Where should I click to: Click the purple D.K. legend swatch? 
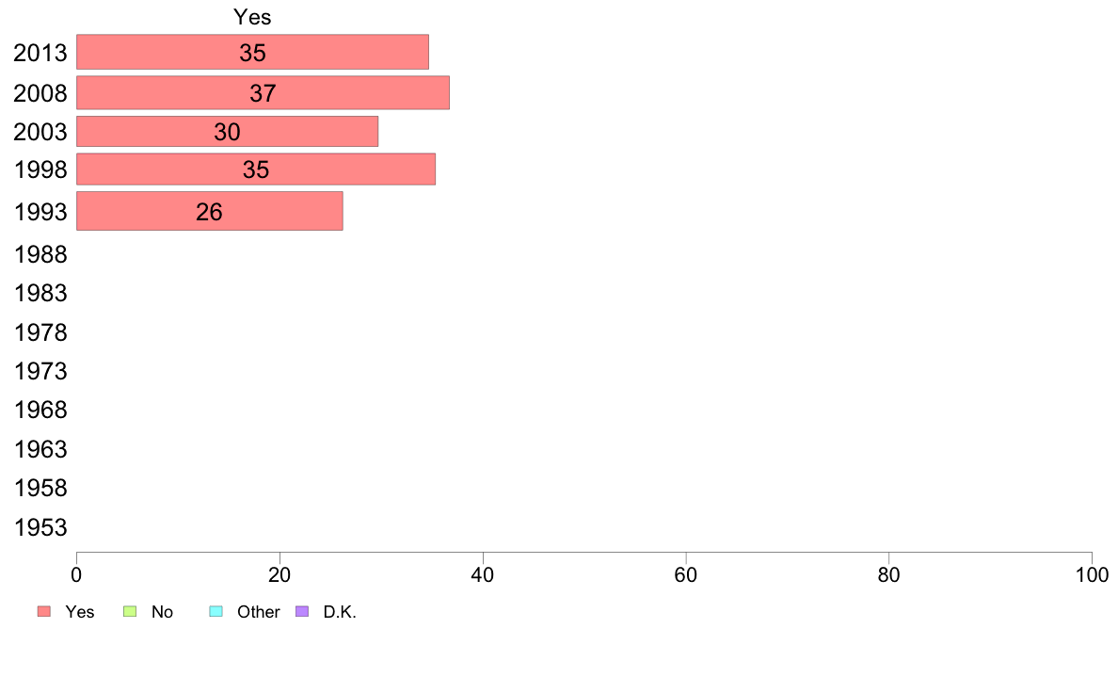point(302,612)
